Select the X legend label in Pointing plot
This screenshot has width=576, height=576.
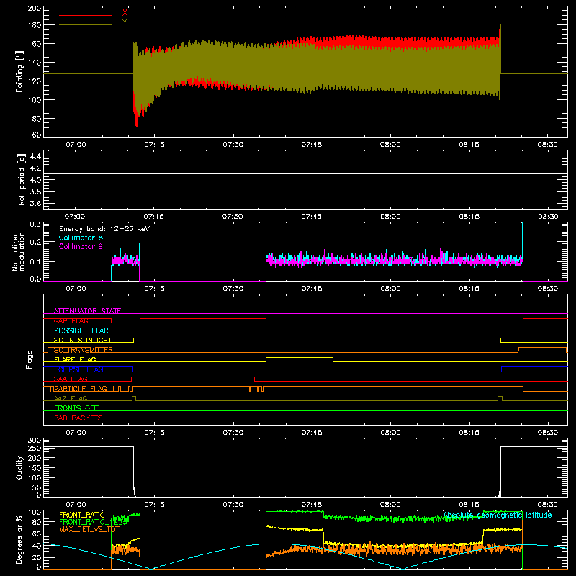tap(125, 13)
